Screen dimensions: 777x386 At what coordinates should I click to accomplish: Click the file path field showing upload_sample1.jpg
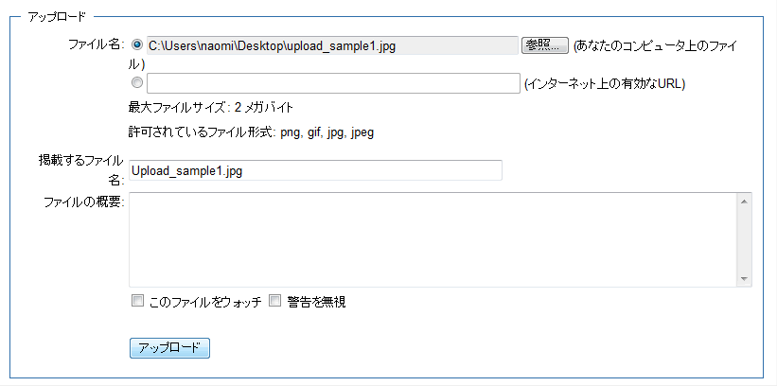(331, 45)
